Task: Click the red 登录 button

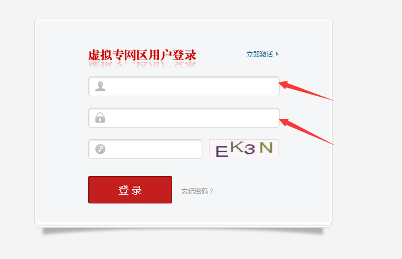Action: [x=130, y=190]
